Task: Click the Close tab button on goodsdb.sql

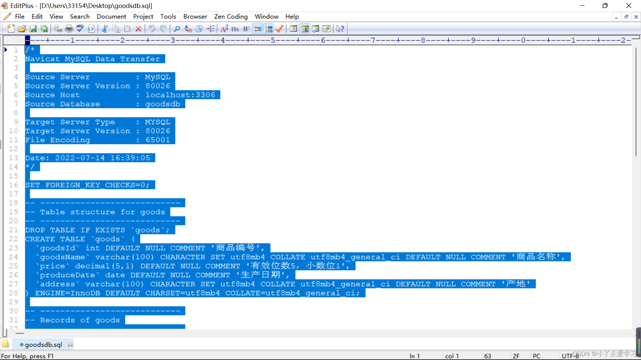Action: pyautogui.click(x=70, y=345)
